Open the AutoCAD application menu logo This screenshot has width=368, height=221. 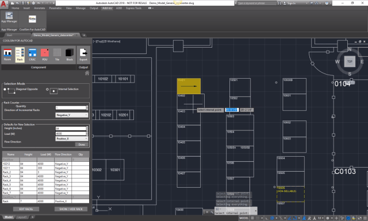(4, 4)
